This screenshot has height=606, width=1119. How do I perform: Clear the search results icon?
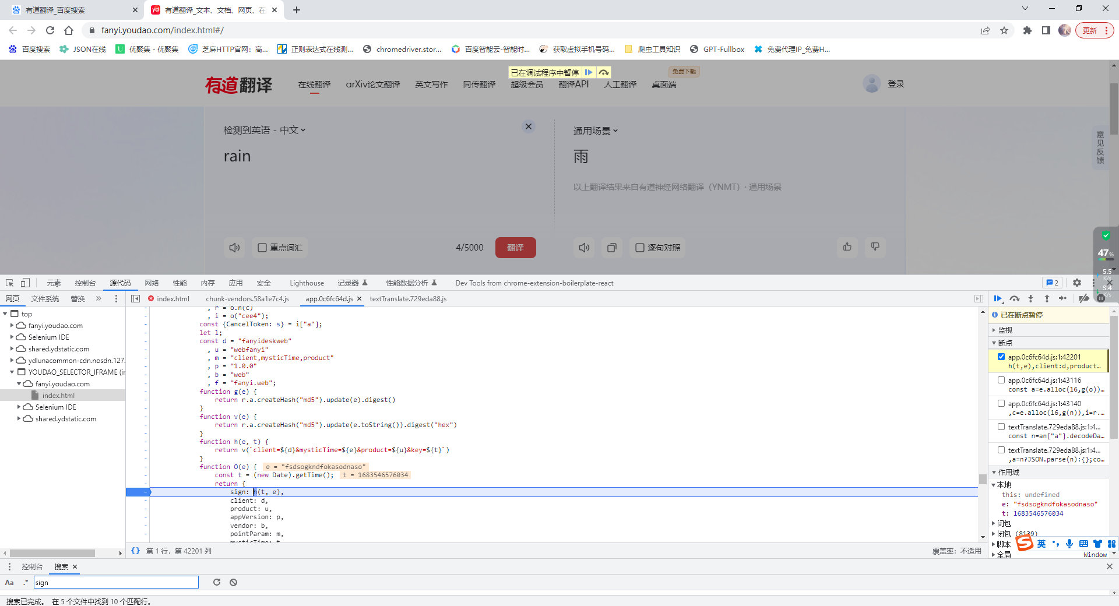(x=233, y=582)
